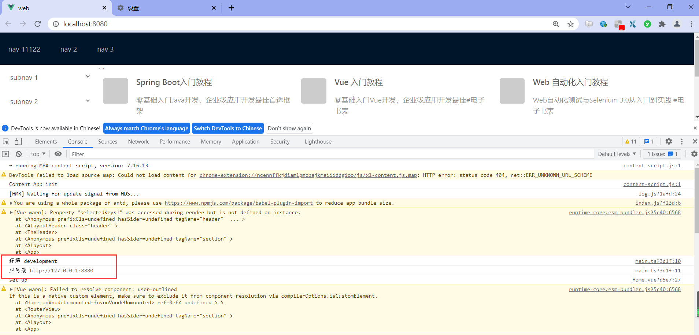Screen dimensions: 699x335
Task: Switch to the Lighthouse tab
Action: (x=318, y=141)
